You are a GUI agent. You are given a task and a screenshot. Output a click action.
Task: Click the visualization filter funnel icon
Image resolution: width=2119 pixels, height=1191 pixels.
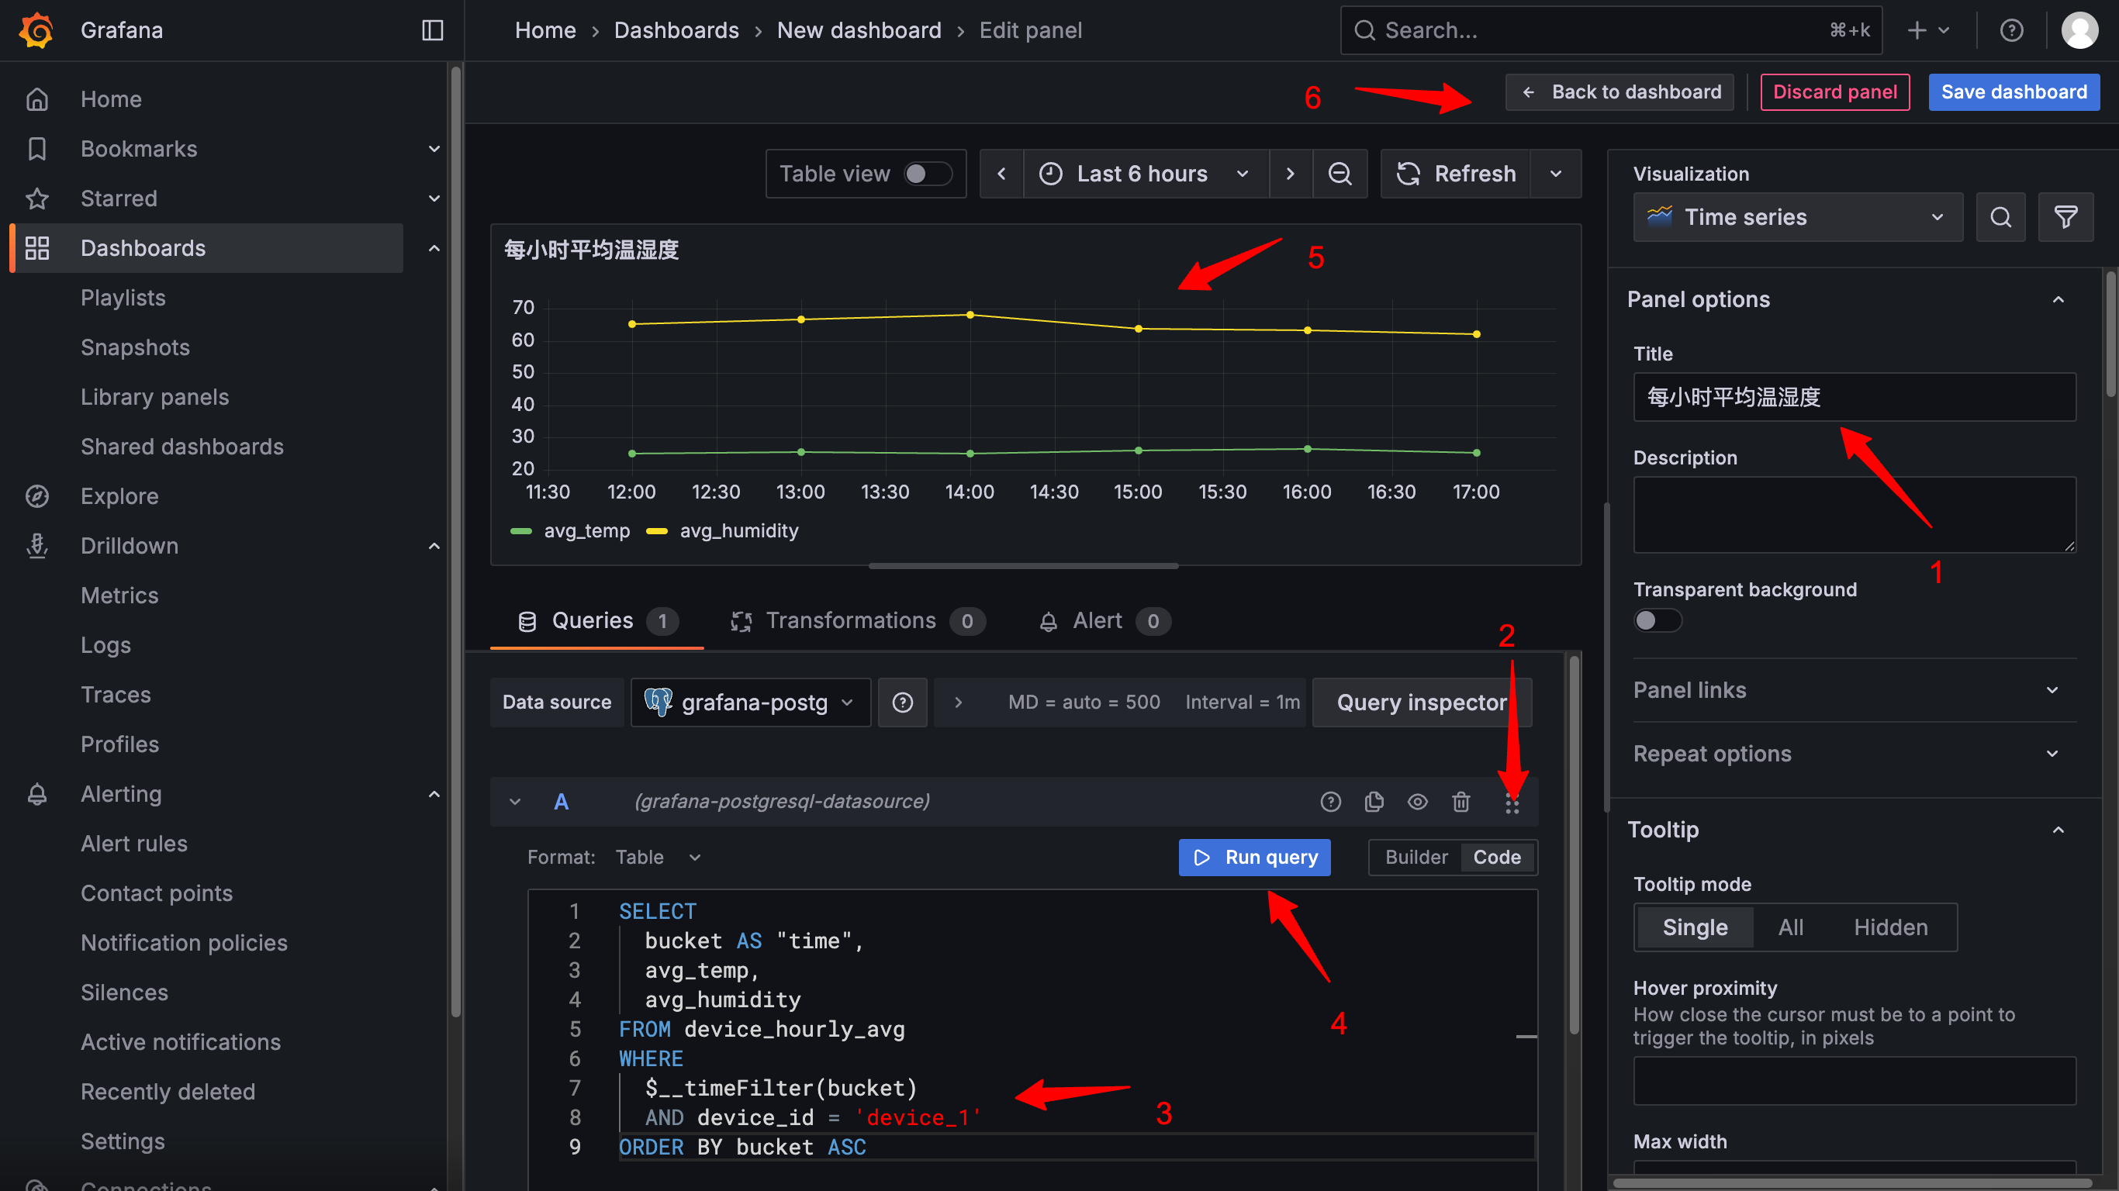pyautogui.click(x=2065, y=217)
